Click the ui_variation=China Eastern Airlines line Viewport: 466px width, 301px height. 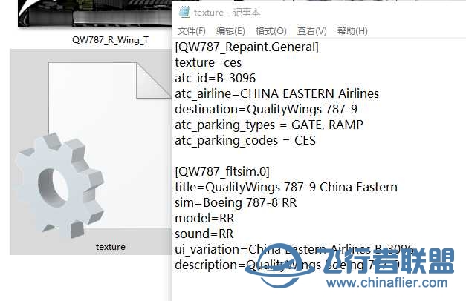[294, 249]
